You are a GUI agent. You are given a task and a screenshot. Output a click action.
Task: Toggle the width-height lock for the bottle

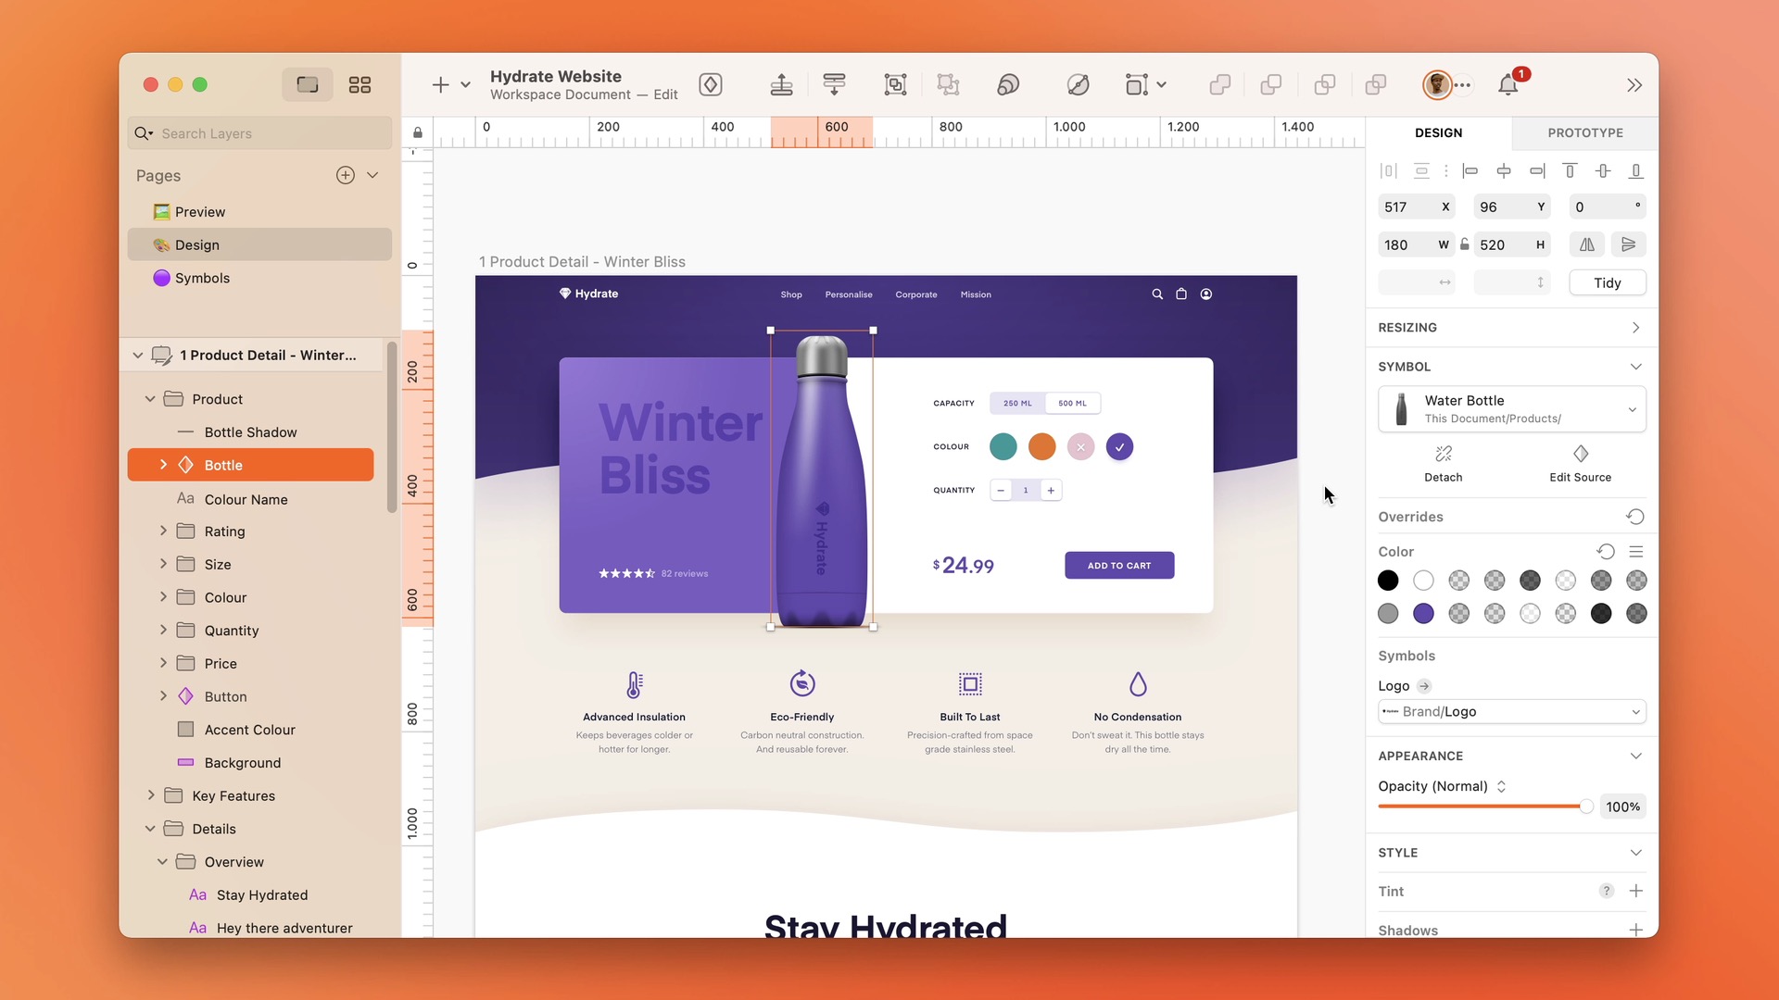[x=1465, y=244]
